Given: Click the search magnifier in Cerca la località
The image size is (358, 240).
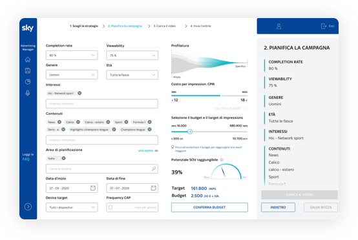Looking at the screenshot, I should coord(154,168).
